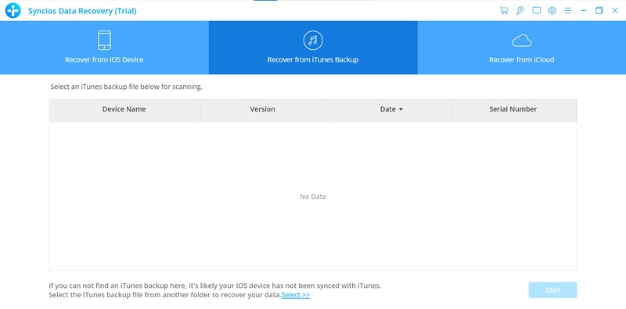The width and height of the screenshot is (626, 309).
Task: Click the No Data text
Action: pos(313,197)
